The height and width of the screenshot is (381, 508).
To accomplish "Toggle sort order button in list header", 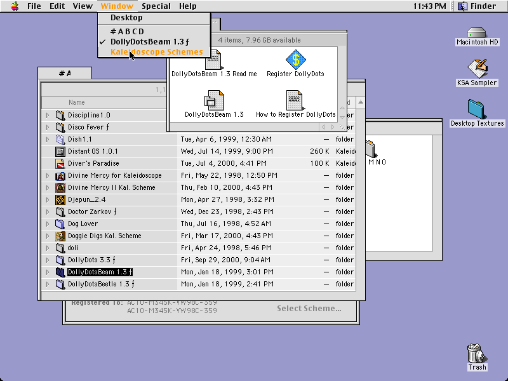I will (360, 102).
